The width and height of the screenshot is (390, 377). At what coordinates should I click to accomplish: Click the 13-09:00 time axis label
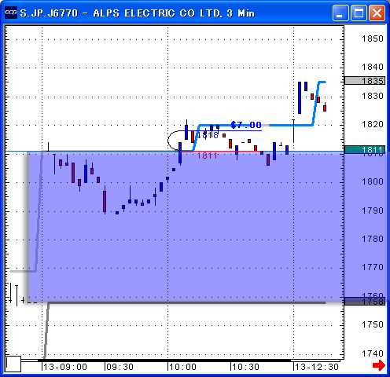click(65, 367)
